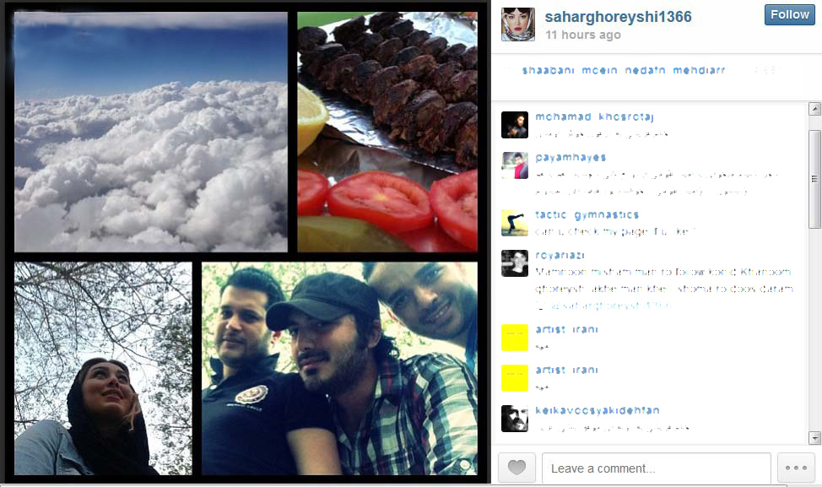Viewport: 822px width, 487px height.
Task: Click inside the Leave a comment field
Action: pyautogui.click(x=657, y=468)
